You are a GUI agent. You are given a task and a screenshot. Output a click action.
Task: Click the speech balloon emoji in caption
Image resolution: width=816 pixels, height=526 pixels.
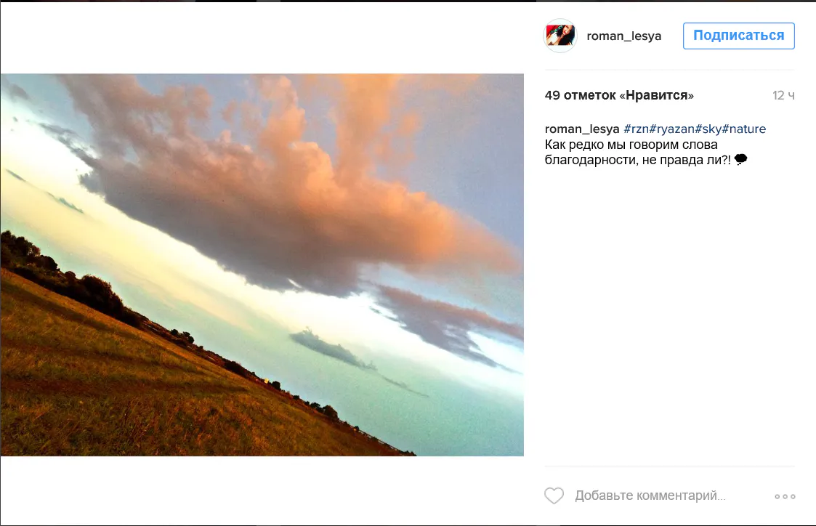pyautogui.click(x=740, y=159)
